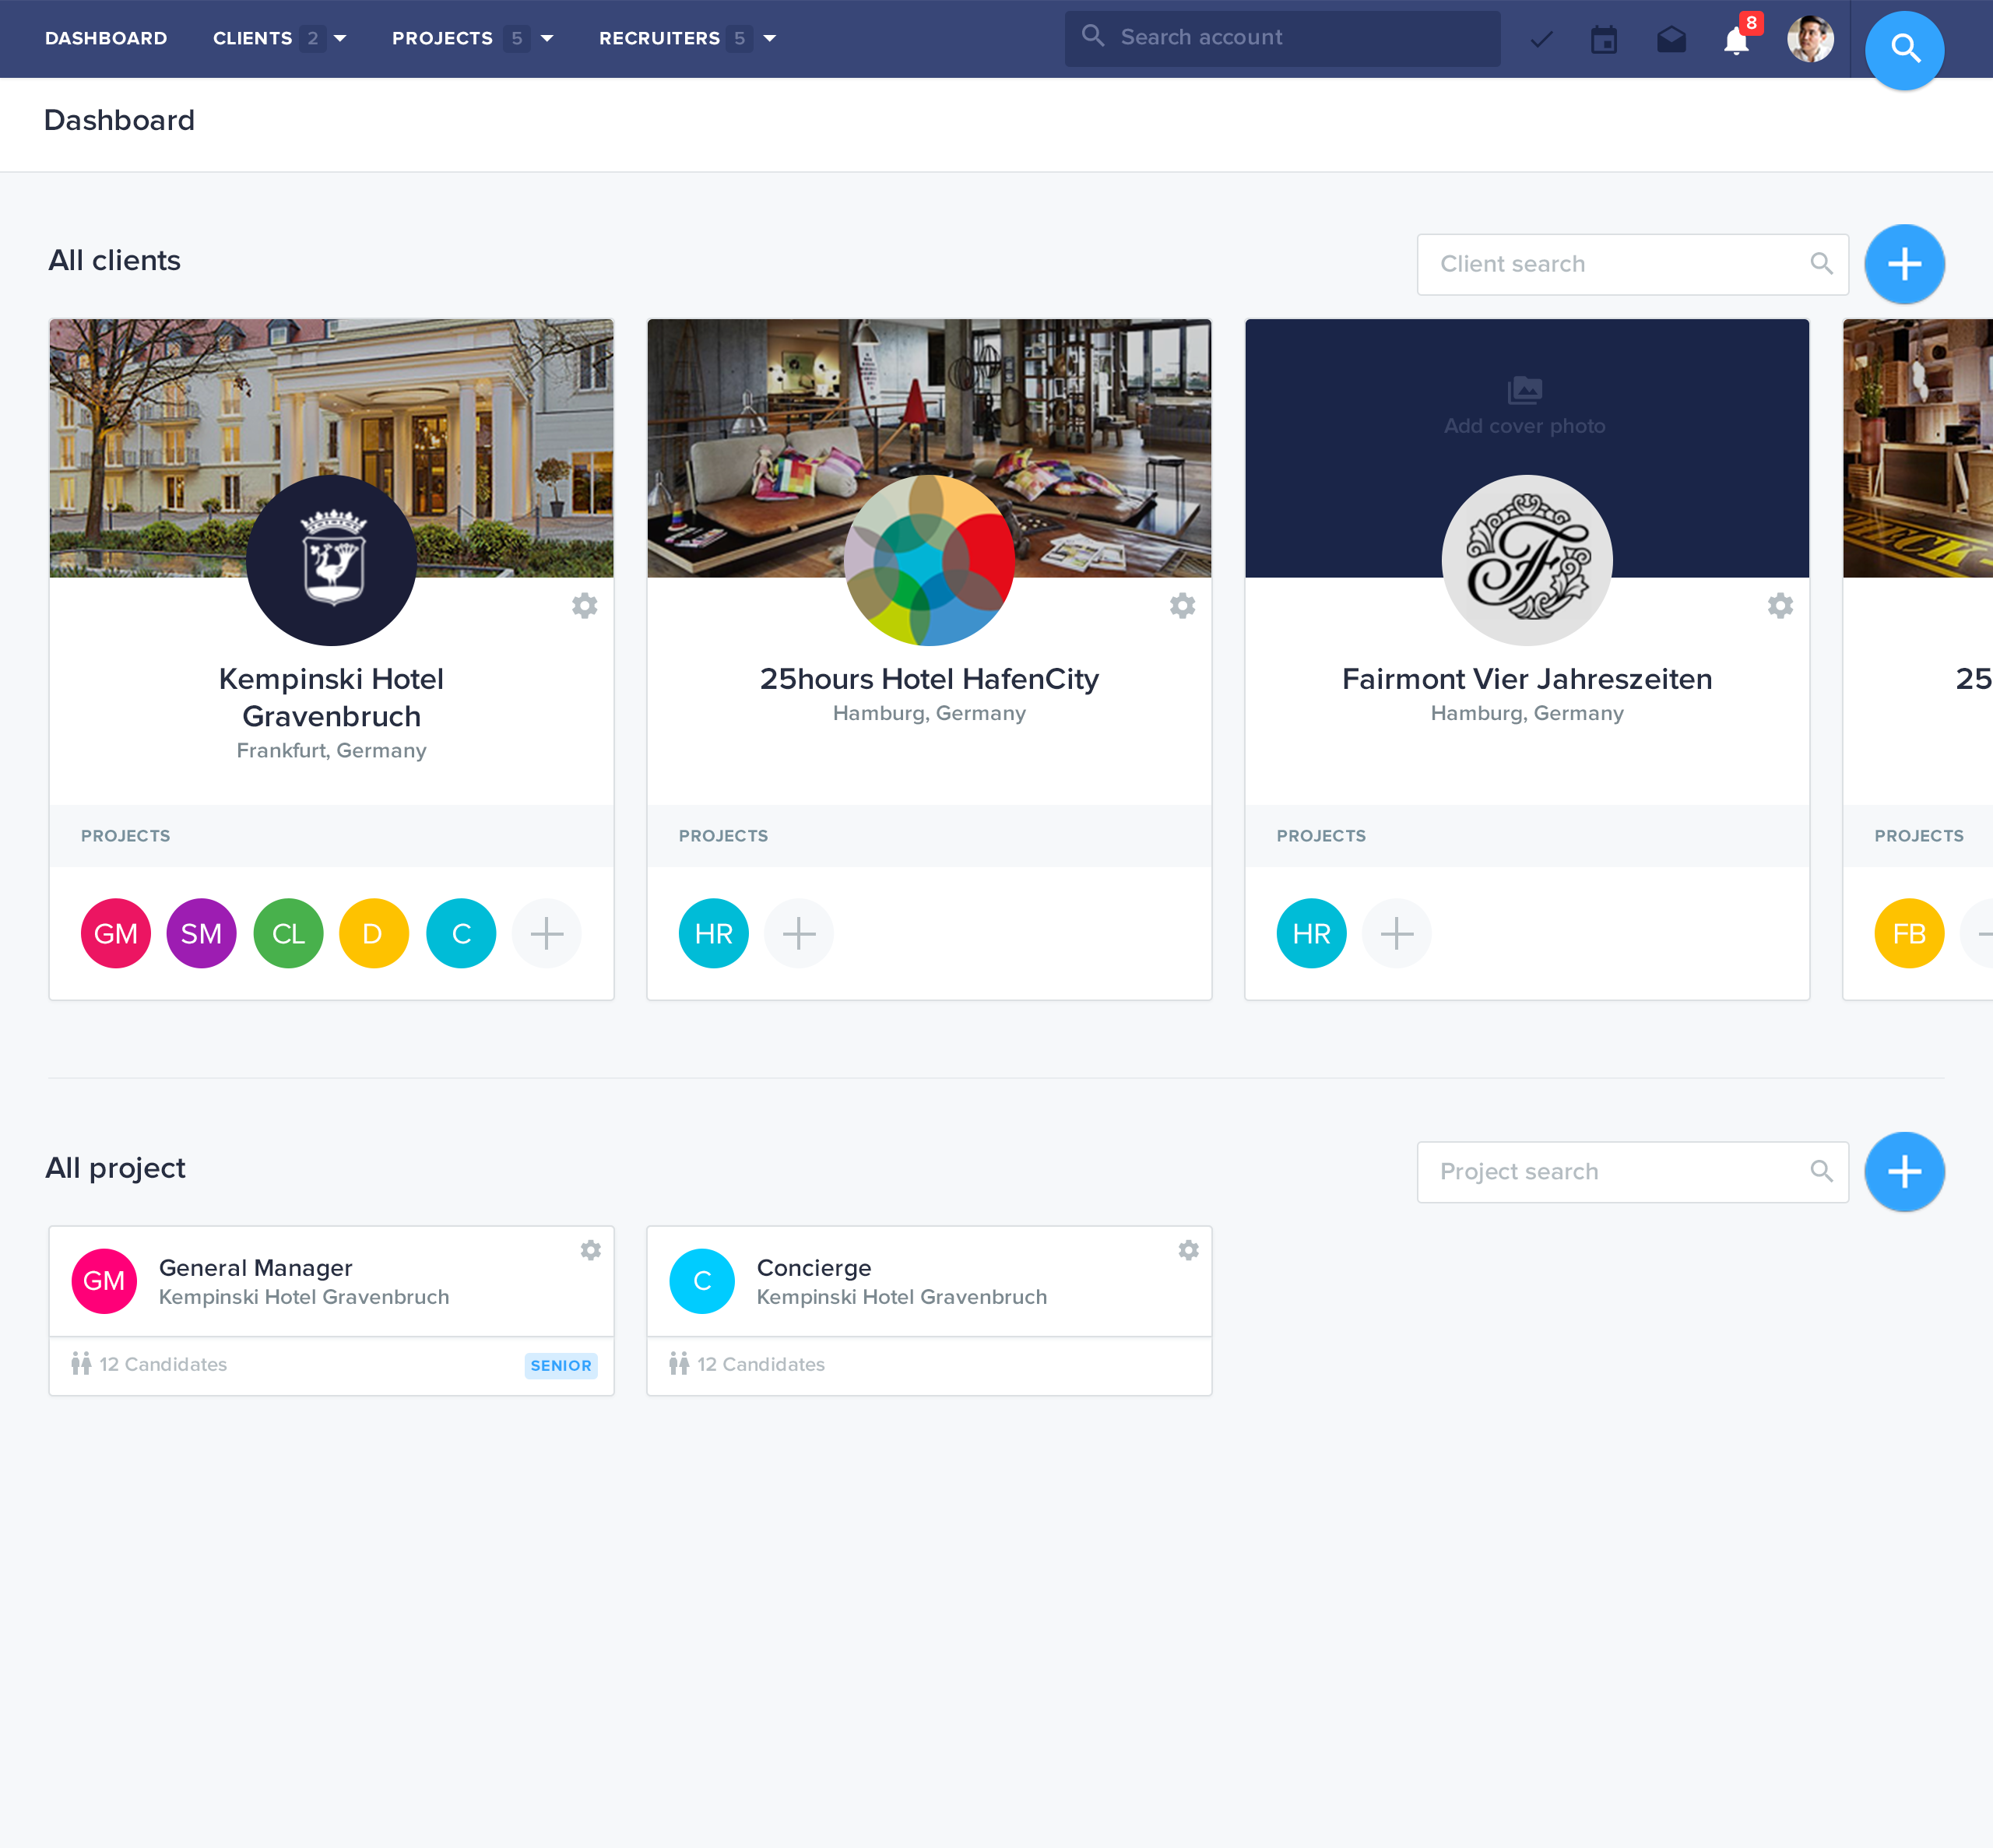Viewport: 1993px width, 1848px height.
Task: Click 12 Candidates on General Manager card
Action: (163, 1365)
